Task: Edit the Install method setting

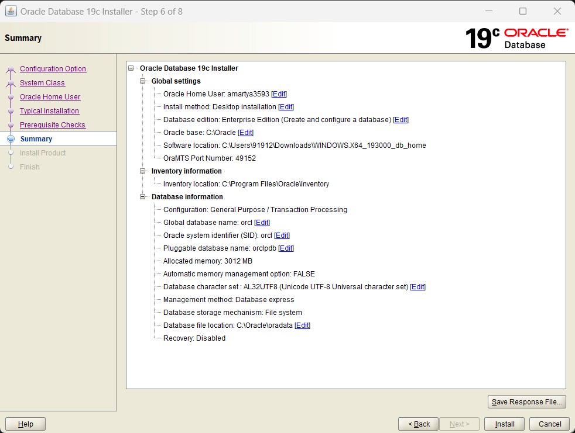Action: tap(286, 107)
